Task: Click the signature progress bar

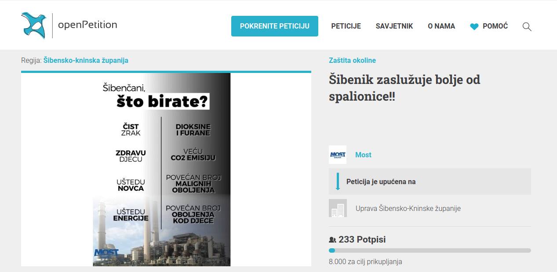Action: (430, 250)
